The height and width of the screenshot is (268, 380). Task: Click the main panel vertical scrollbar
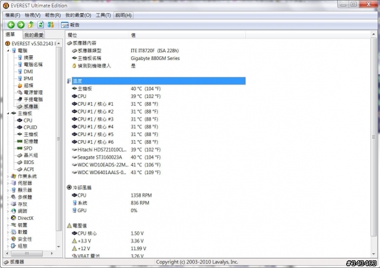click(x=373, y=137)
